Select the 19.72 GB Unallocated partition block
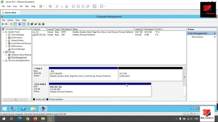This screenshot has height=122, width=218. pyautogui.click(x=150, y=74)
